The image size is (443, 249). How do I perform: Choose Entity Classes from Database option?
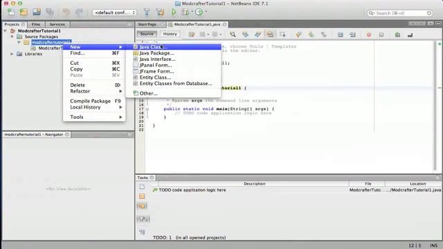[x=174, y=83]
